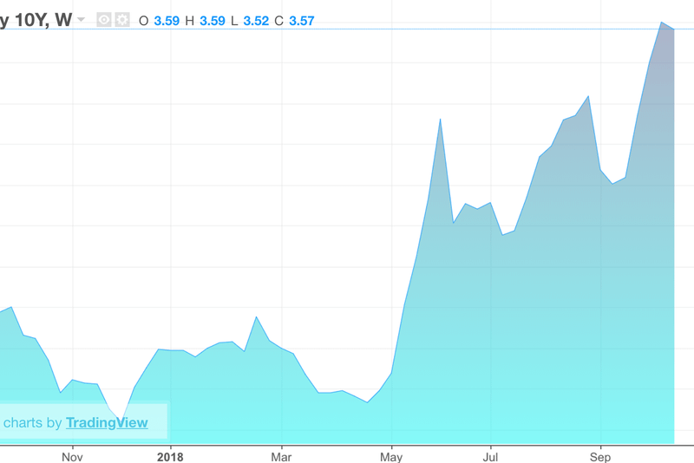Click the Sep label on time axis

(x=599, y=454)
